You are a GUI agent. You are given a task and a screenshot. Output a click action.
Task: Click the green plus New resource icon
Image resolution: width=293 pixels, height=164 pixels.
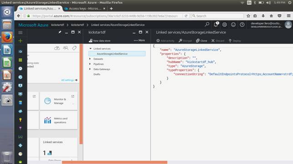21,40
